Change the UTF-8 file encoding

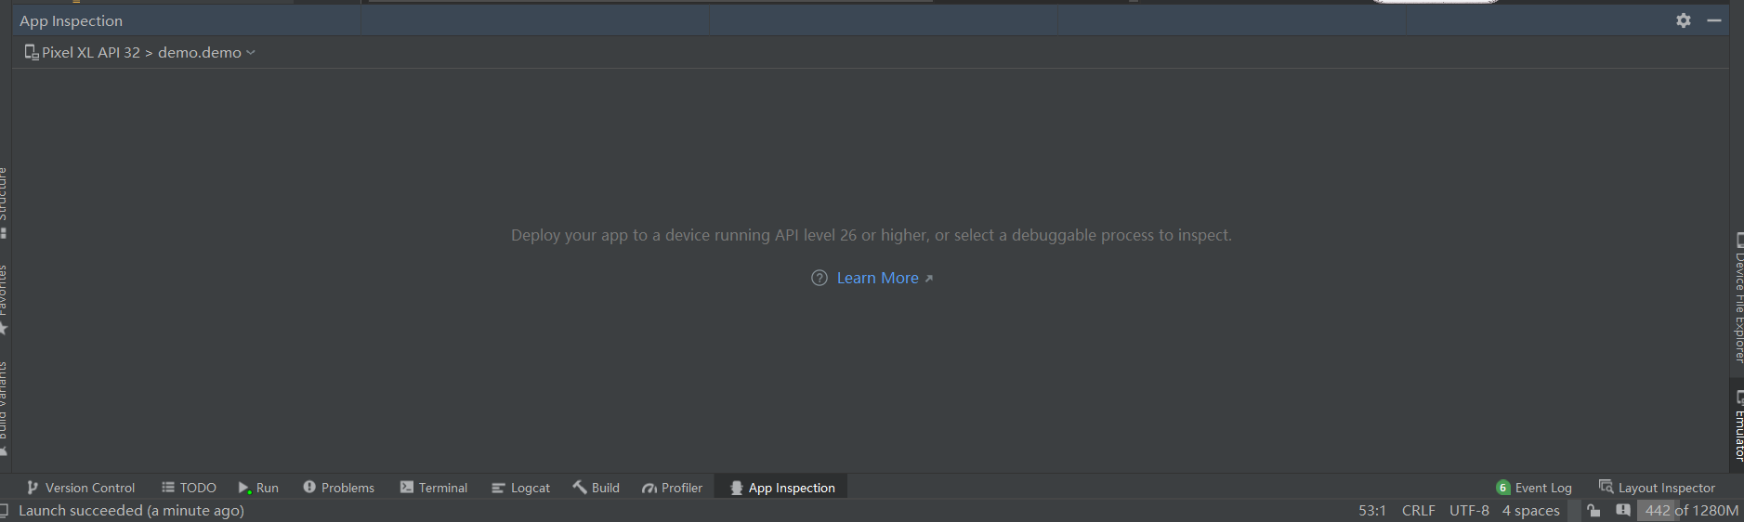click(1469, 511)
